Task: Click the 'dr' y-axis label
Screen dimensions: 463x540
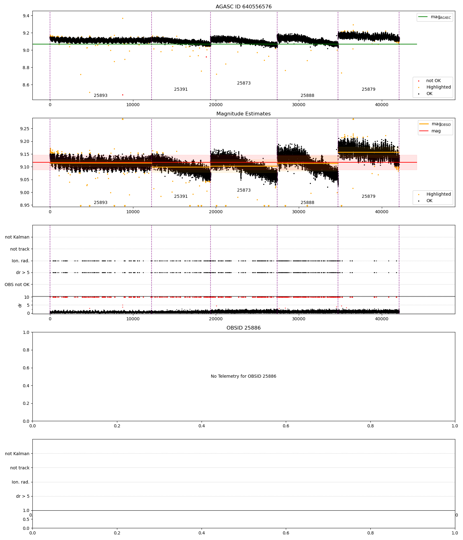Action: [x=20, y=305]
